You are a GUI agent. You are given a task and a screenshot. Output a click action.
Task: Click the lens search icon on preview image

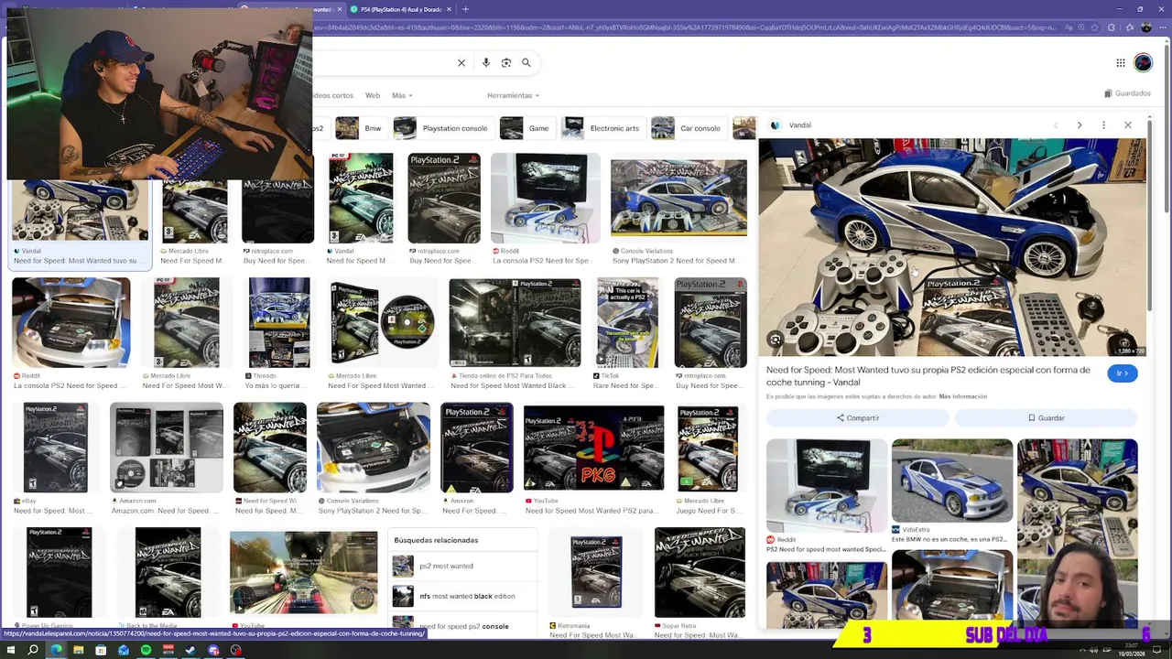[x=776, y=340]
